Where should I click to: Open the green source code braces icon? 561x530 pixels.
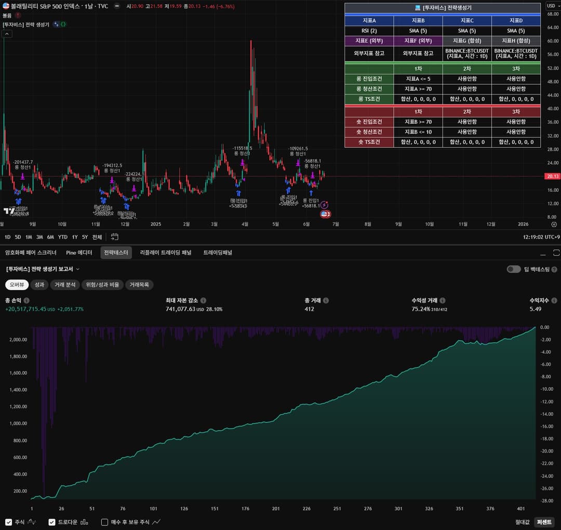(x=63, y=24)
